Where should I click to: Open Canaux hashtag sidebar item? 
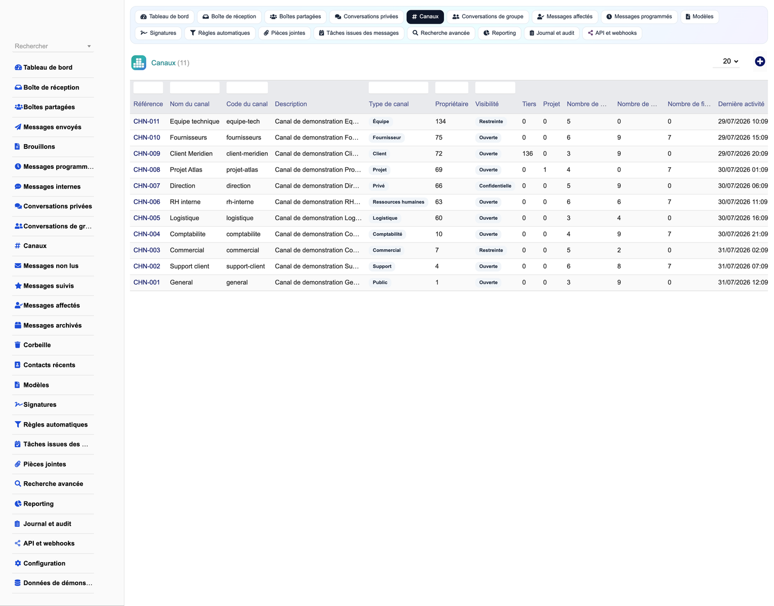53,246
